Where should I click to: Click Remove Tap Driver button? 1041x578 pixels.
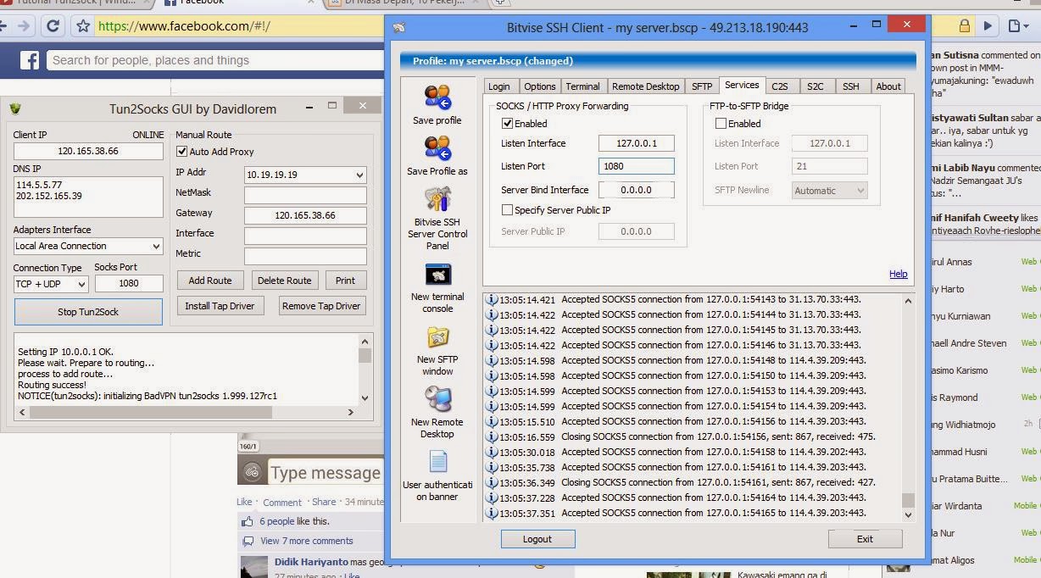[322, 306]
